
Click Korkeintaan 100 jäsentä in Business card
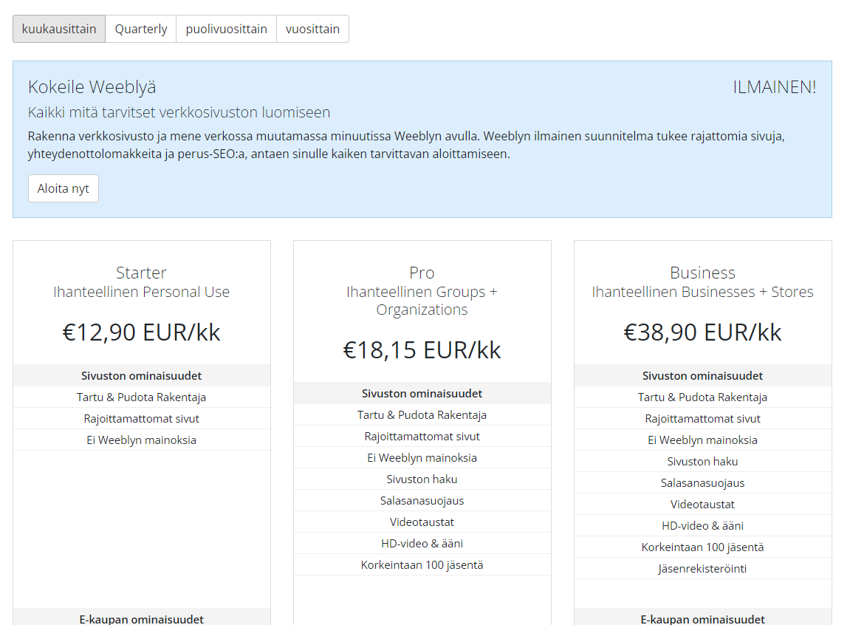[x=702, y=547]
